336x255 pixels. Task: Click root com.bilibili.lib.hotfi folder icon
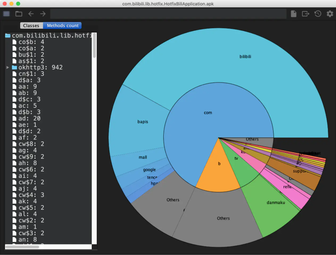click(x=8, y=35)
